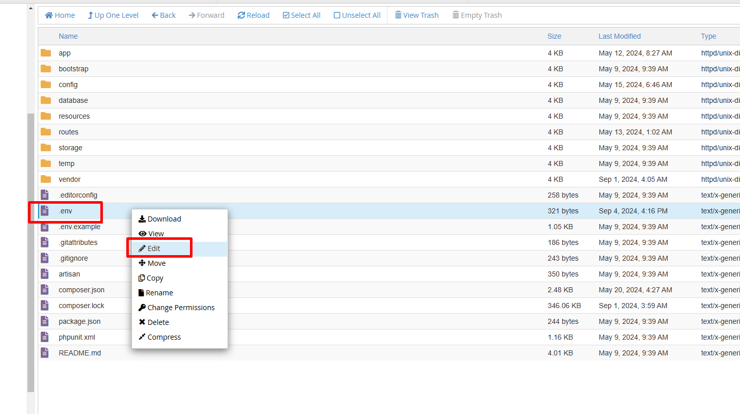Choose Change Permissions in context menu
The image size is (740, 414).
point(180,308)
